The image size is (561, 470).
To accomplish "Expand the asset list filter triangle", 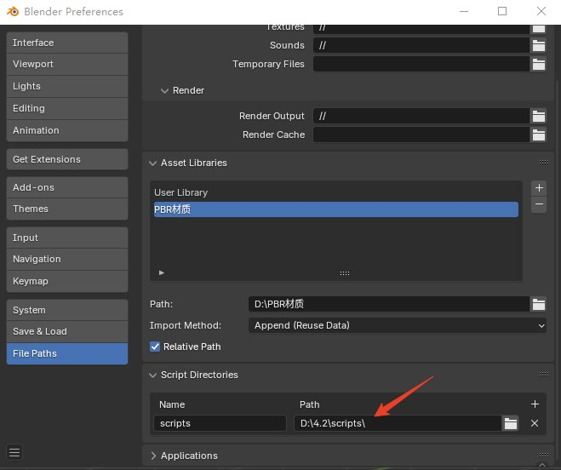I will 162,272.
